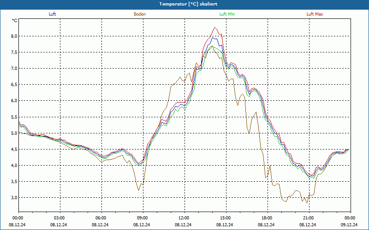
Task: Click the 09:00 time axis label
Action: pos(143,218)
